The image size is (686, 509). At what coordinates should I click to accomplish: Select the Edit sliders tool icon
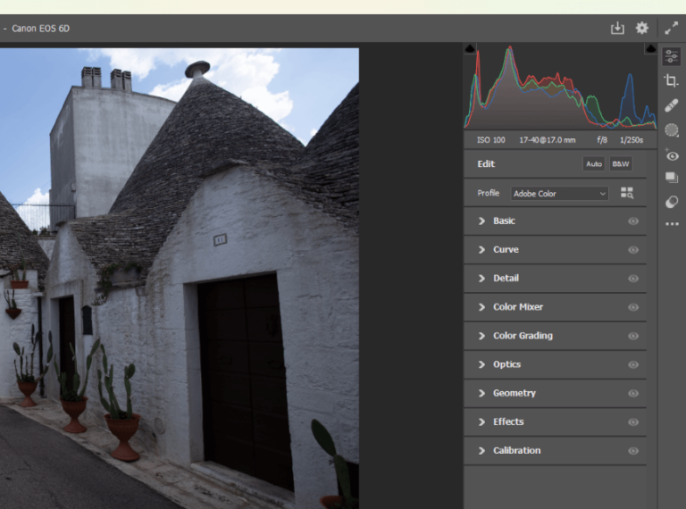pos(671,56)
